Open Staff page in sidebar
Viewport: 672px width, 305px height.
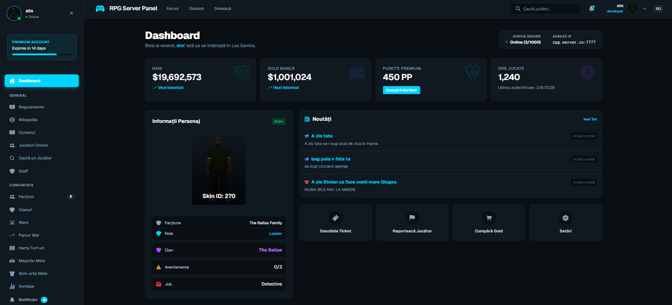[x=42, y=171]
